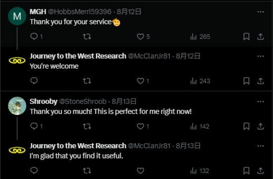This screenshot has width=273, height=179.
Task: Share MGH's tweet
Action: coord(261,37)
